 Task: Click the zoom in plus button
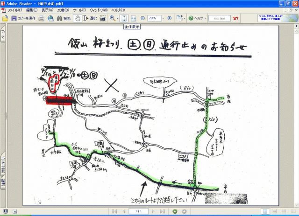click(169, 18)
